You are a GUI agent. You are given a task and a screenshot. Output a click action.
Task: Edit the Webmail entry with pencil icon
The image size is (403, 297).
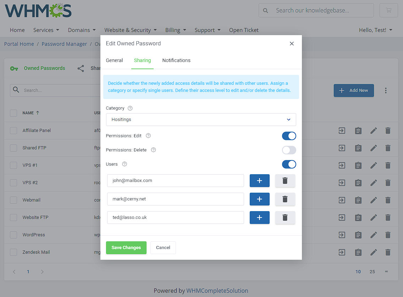(x=374, y=200)
